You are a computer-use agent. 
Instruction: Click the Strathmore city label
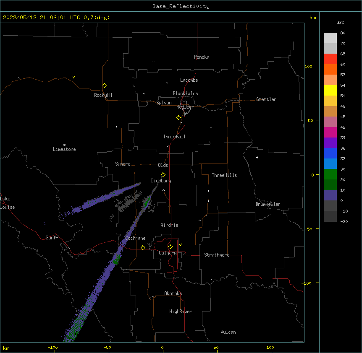pyautogui.click(x=217, y=255)
